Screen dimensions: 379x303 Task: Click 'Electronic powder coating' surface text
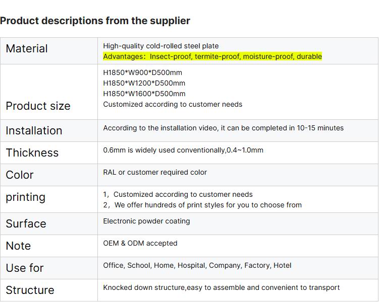[146, 221]
